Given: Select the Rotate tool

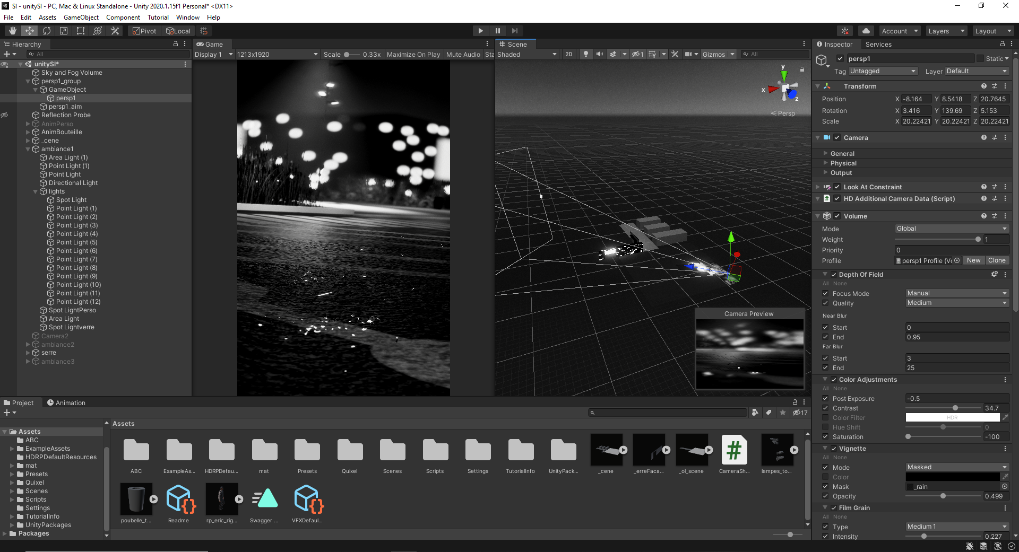Looking at the screenshot, I should coord(47,31).
